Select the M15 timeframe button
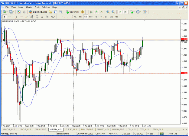The width and height of the screenshot is (189, 136). pos(86,17)
